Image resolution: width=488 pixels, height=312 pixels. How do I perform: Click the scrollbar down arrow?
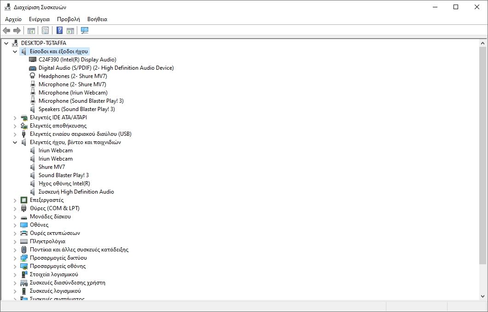point(483,295)
